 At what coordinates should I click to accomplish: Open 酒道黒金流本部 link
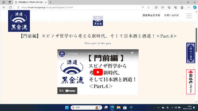151,15
